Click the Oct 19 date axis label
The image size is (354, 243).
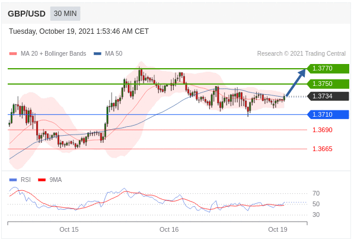coord(278,229)
